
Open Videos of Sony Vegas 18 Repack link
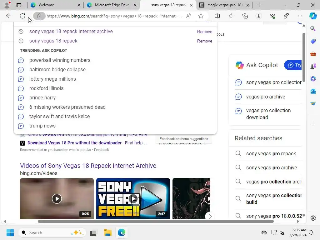pyautogui.click(x=88, y=166)
